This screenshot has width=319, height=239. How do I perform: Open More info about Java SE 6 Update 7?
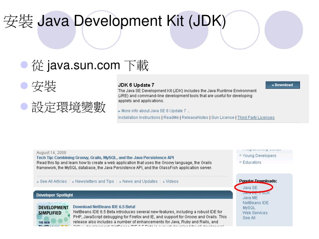154,111
